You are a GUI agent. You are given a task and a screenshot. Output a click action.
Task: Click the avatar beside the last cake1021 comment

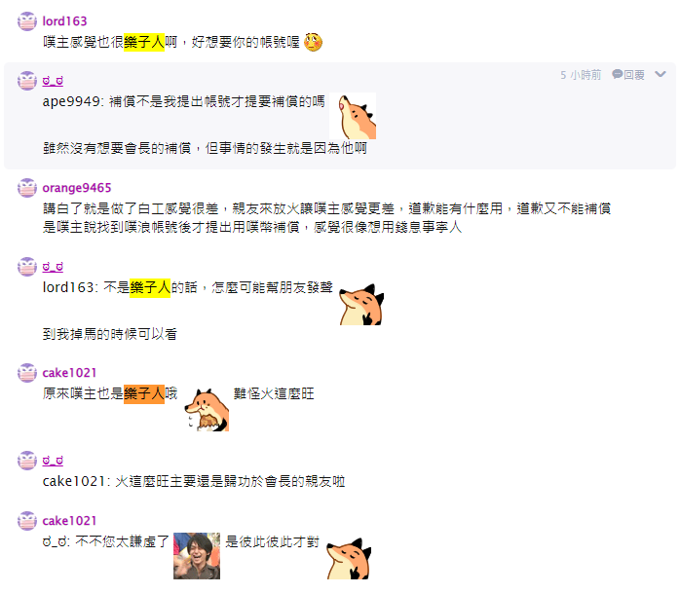coord(27,521)
